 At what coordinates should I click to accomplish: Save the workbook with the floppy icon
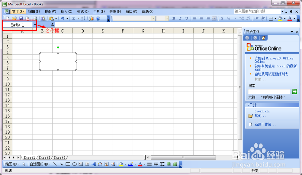coord(21,18)
